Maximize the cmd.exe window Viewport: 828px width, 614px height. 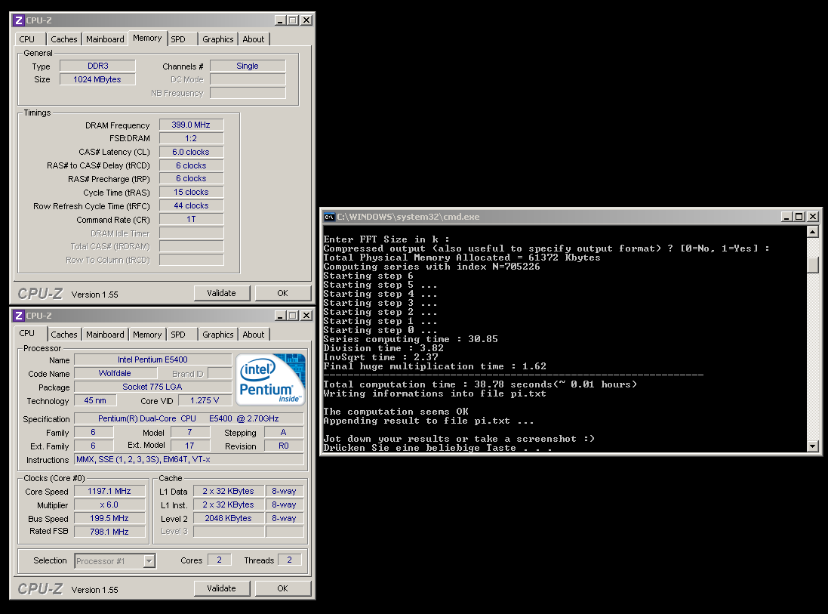[x=799, y=217]
